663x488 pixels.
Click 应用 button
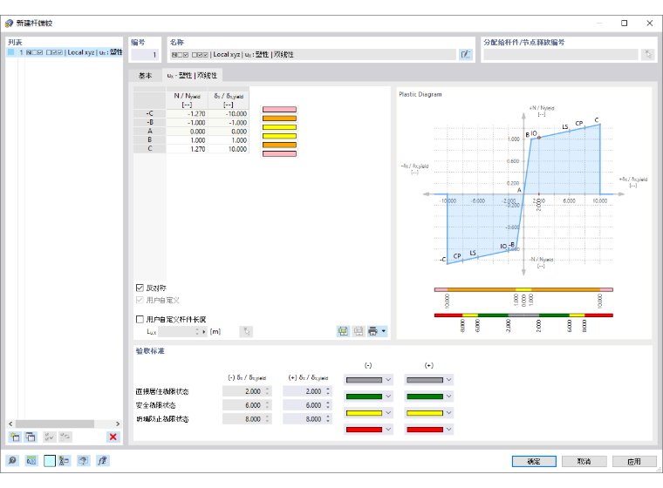(634, 461)
